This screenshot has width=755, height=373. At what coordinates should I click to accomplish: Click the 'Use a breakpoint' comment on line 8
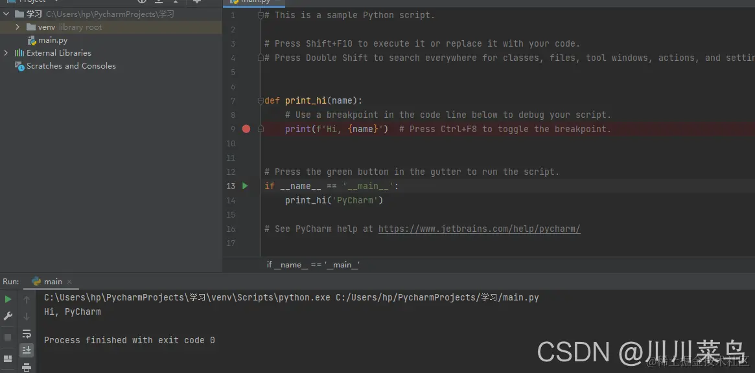448,115
